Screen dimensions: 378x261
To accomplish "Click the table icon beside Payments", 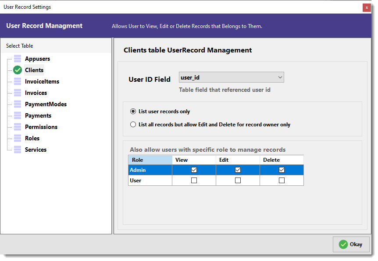I will coord(18,115).
